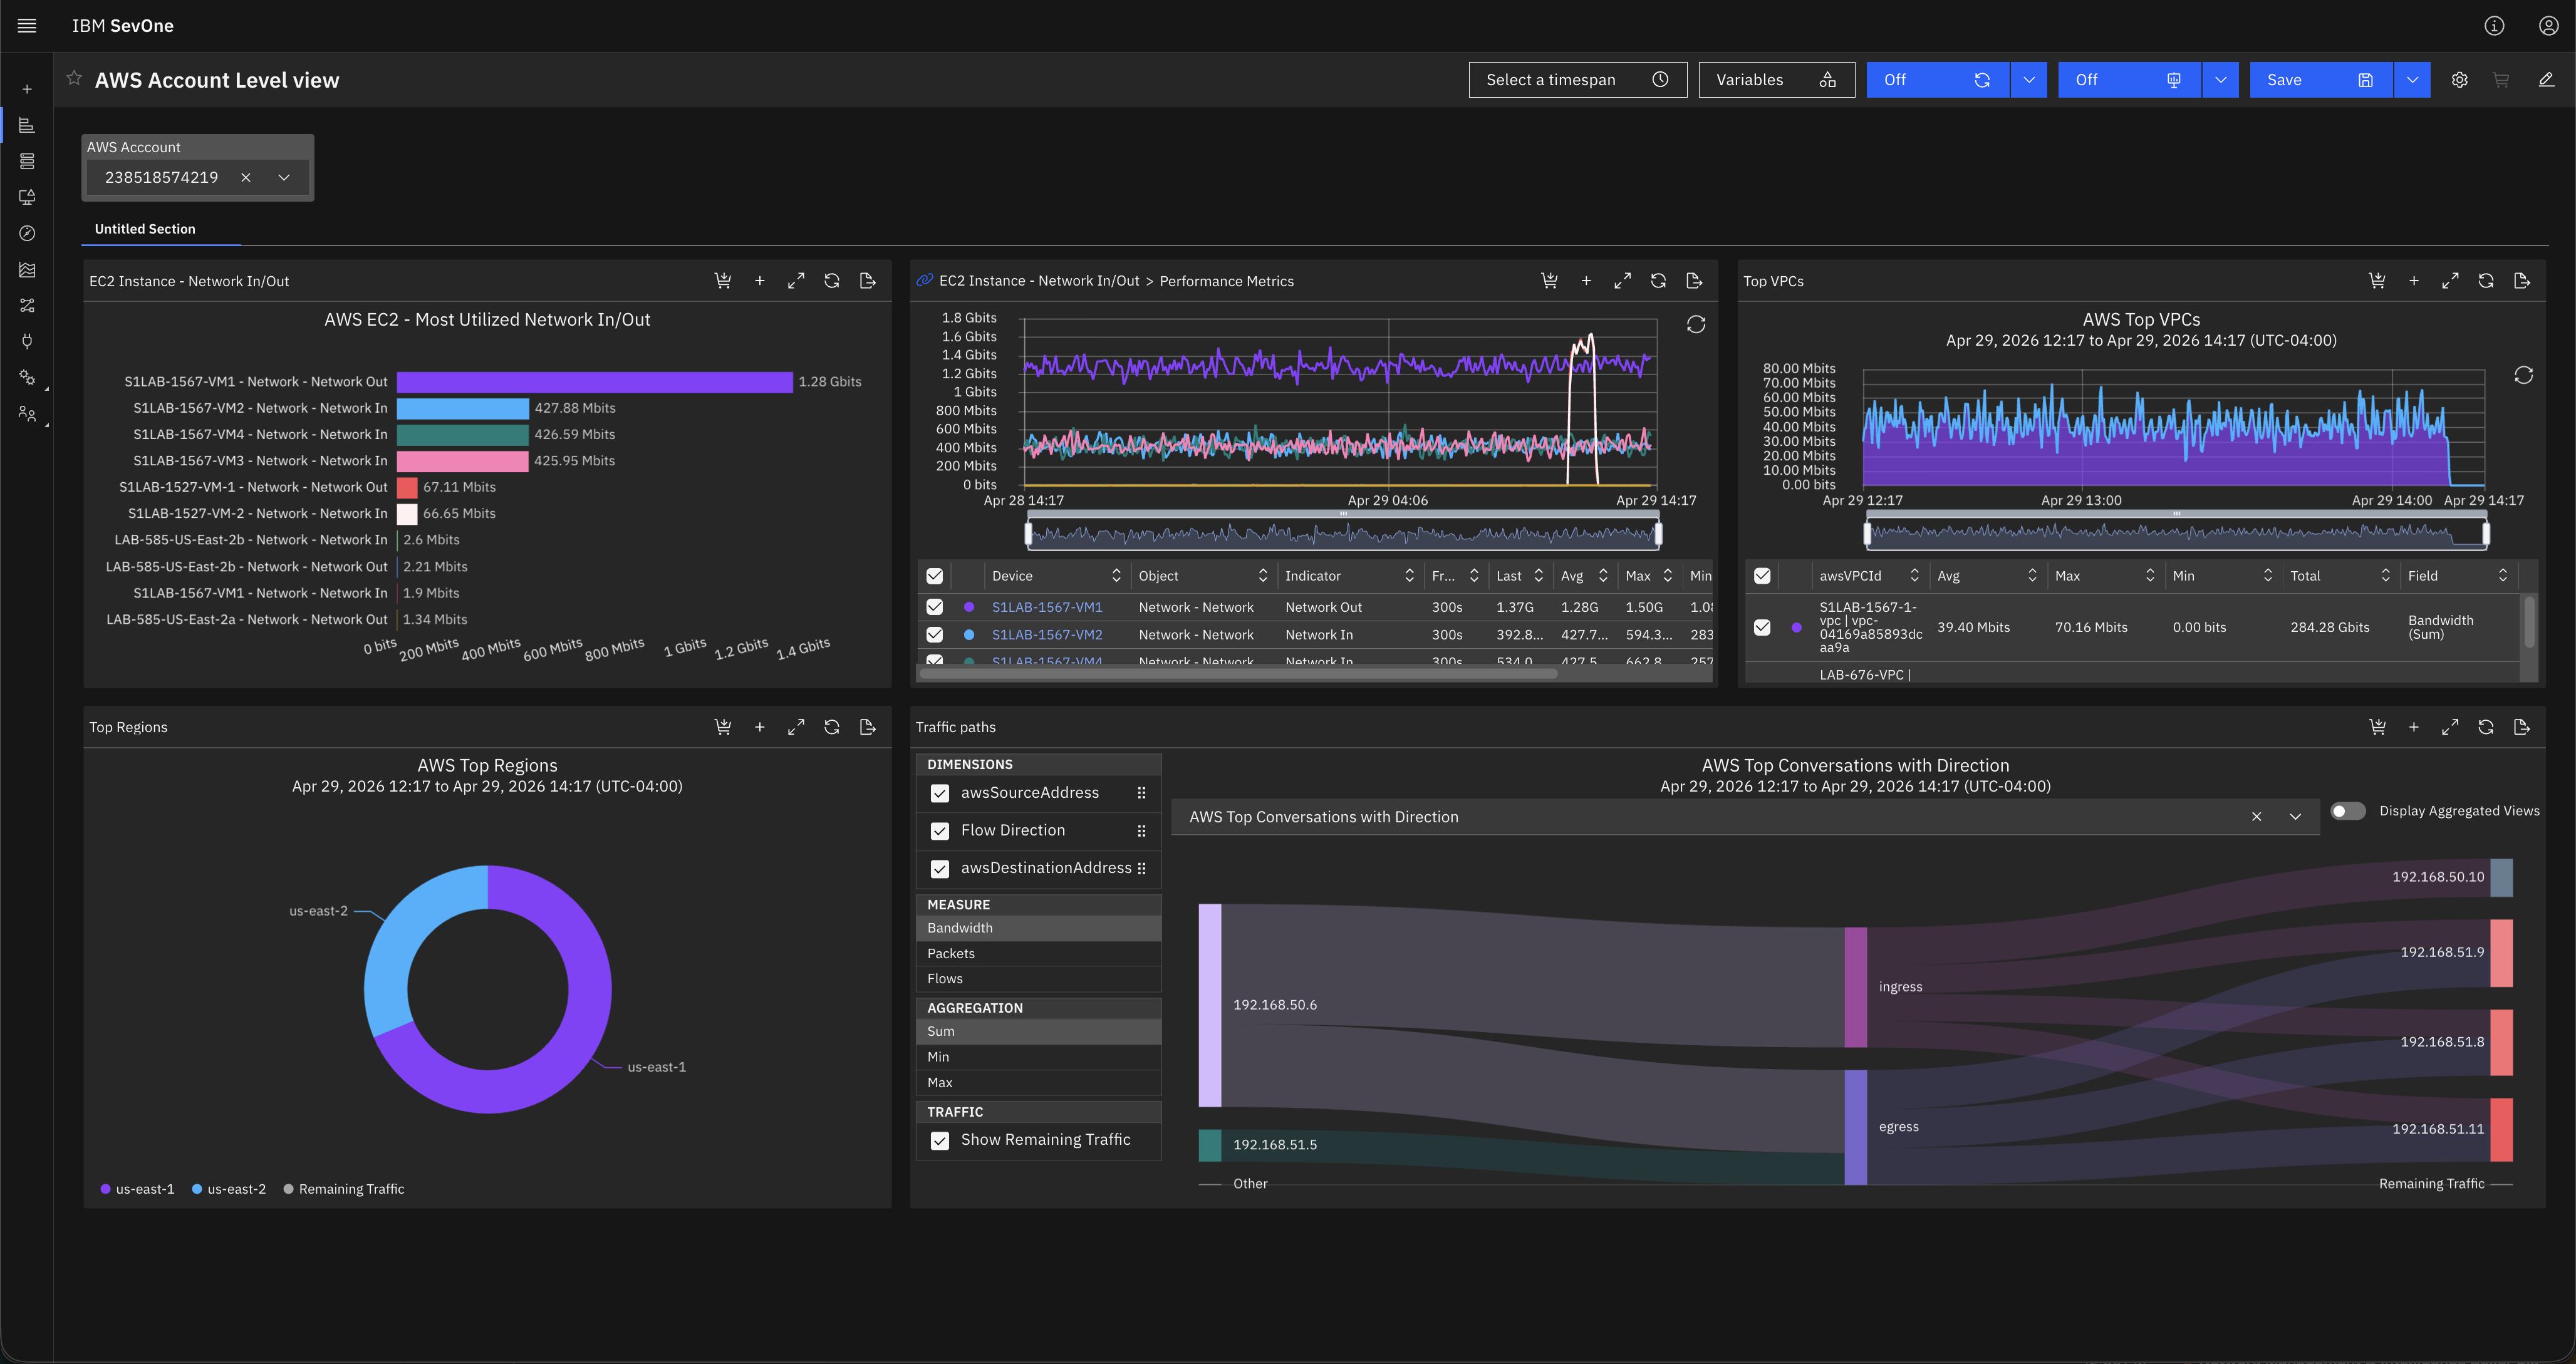
Task: Toggle the select-all checkbox in Performance Metrics table
Action: pyautogui.click(x=934, y=576)
